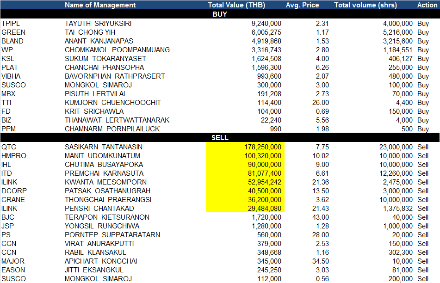Select the WP ticker cell

coord(7,50)
